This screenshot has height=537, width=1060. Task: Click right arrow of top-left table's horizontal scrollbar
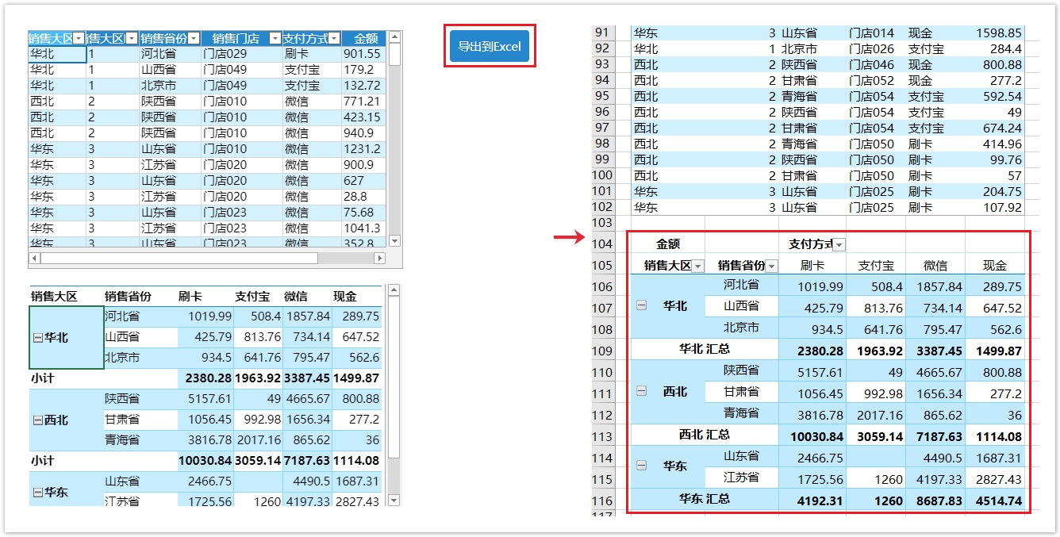tap(379, 259)
